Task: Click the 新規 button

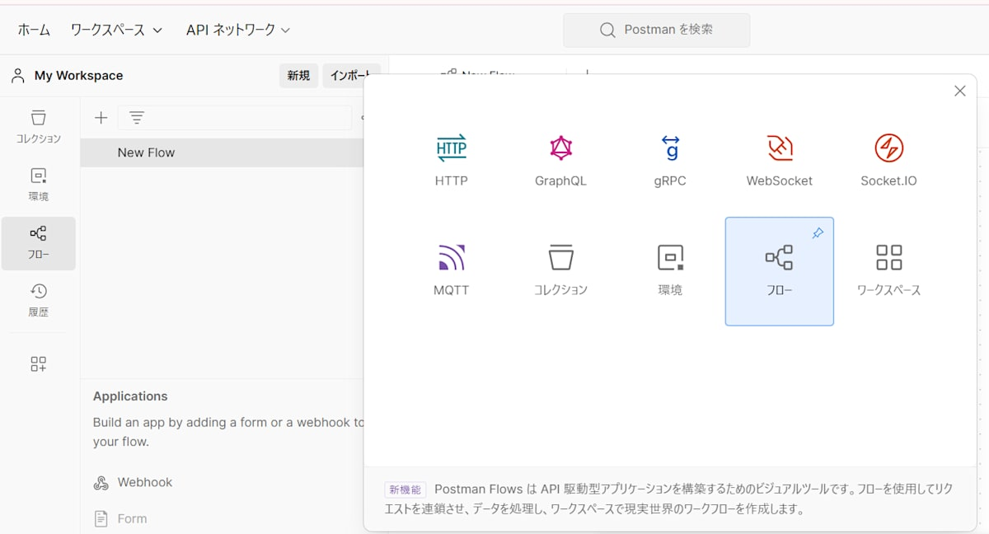Action: click(298, 76)
